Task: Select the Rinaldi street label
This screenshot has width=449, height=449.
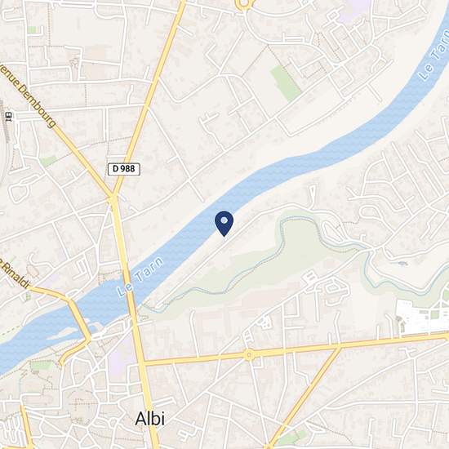Action: coord(16,274)
